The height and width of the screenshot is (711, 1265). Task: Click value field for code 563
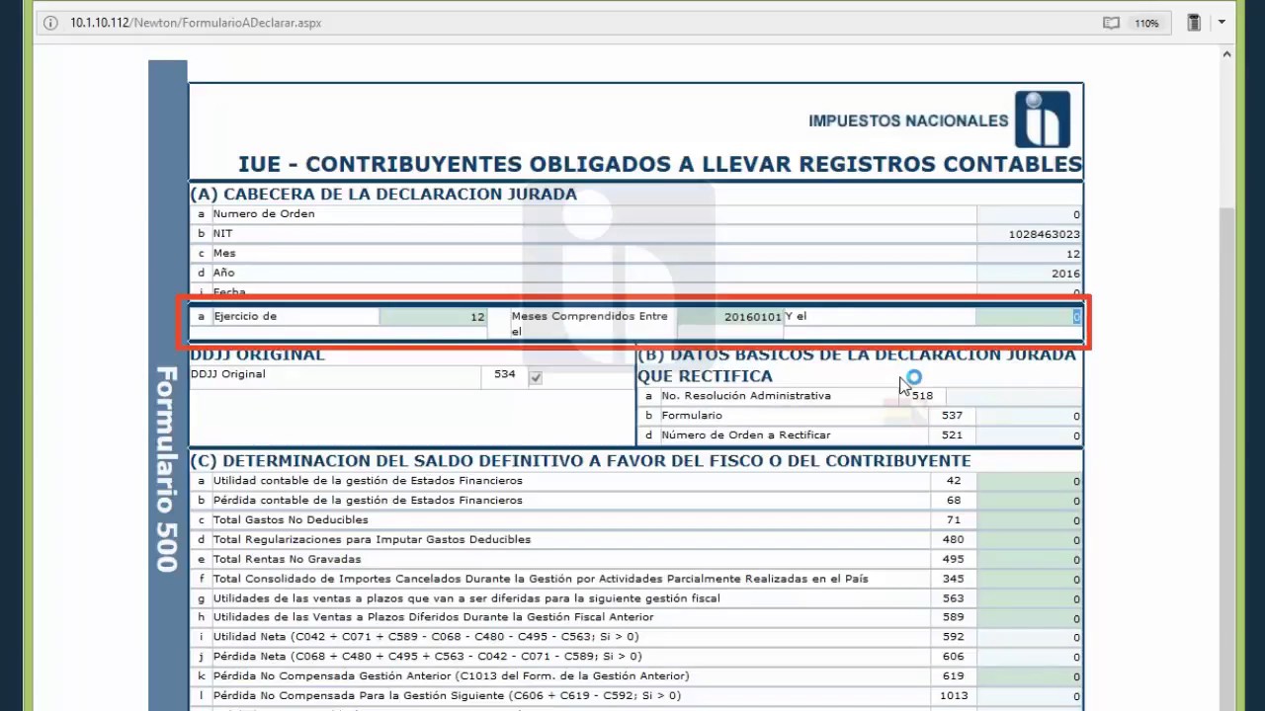coord(1029,598)
